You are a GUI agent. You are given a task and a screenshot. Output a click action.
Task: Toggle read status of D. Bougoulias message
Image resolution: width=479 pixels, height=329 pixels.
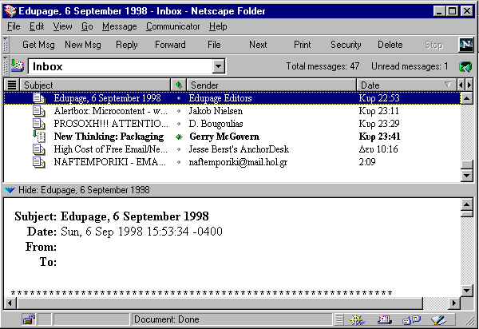tap(179, 124)
